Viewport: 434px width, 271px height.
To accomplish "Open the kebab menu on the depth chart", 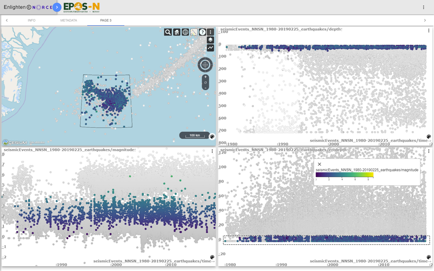I will [429, 30].
